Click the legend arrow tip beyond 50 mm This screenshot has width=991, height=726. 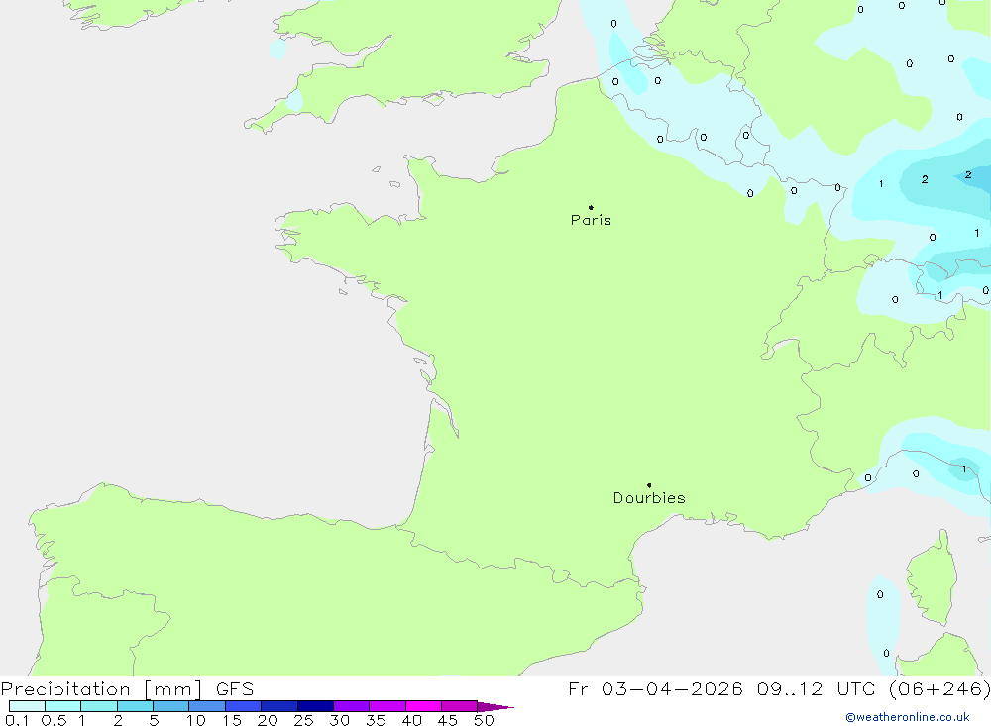click(x=496, y=706)
